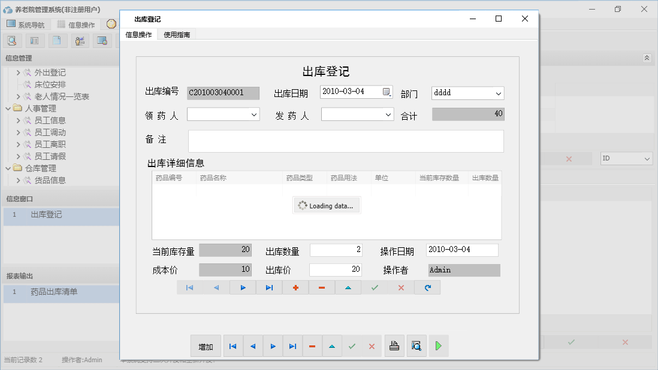Select the magnifier search icon in the top toolbar
This screenshot has width=658, height=370.
[12, 40]
